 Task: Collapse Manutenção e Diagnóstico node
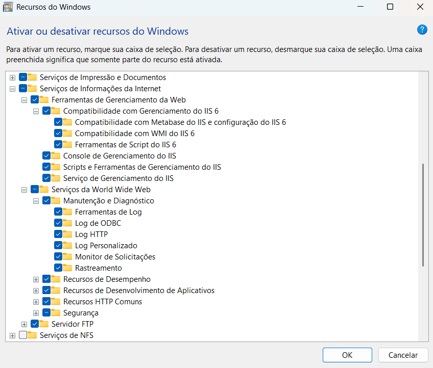pos(36,201)
